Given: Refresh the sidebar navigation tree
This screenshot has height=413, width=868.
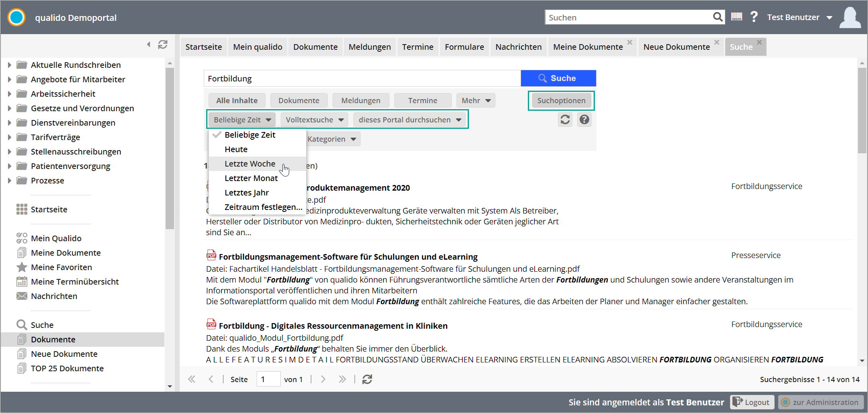Looking at the screenshot, I should 162,44.
